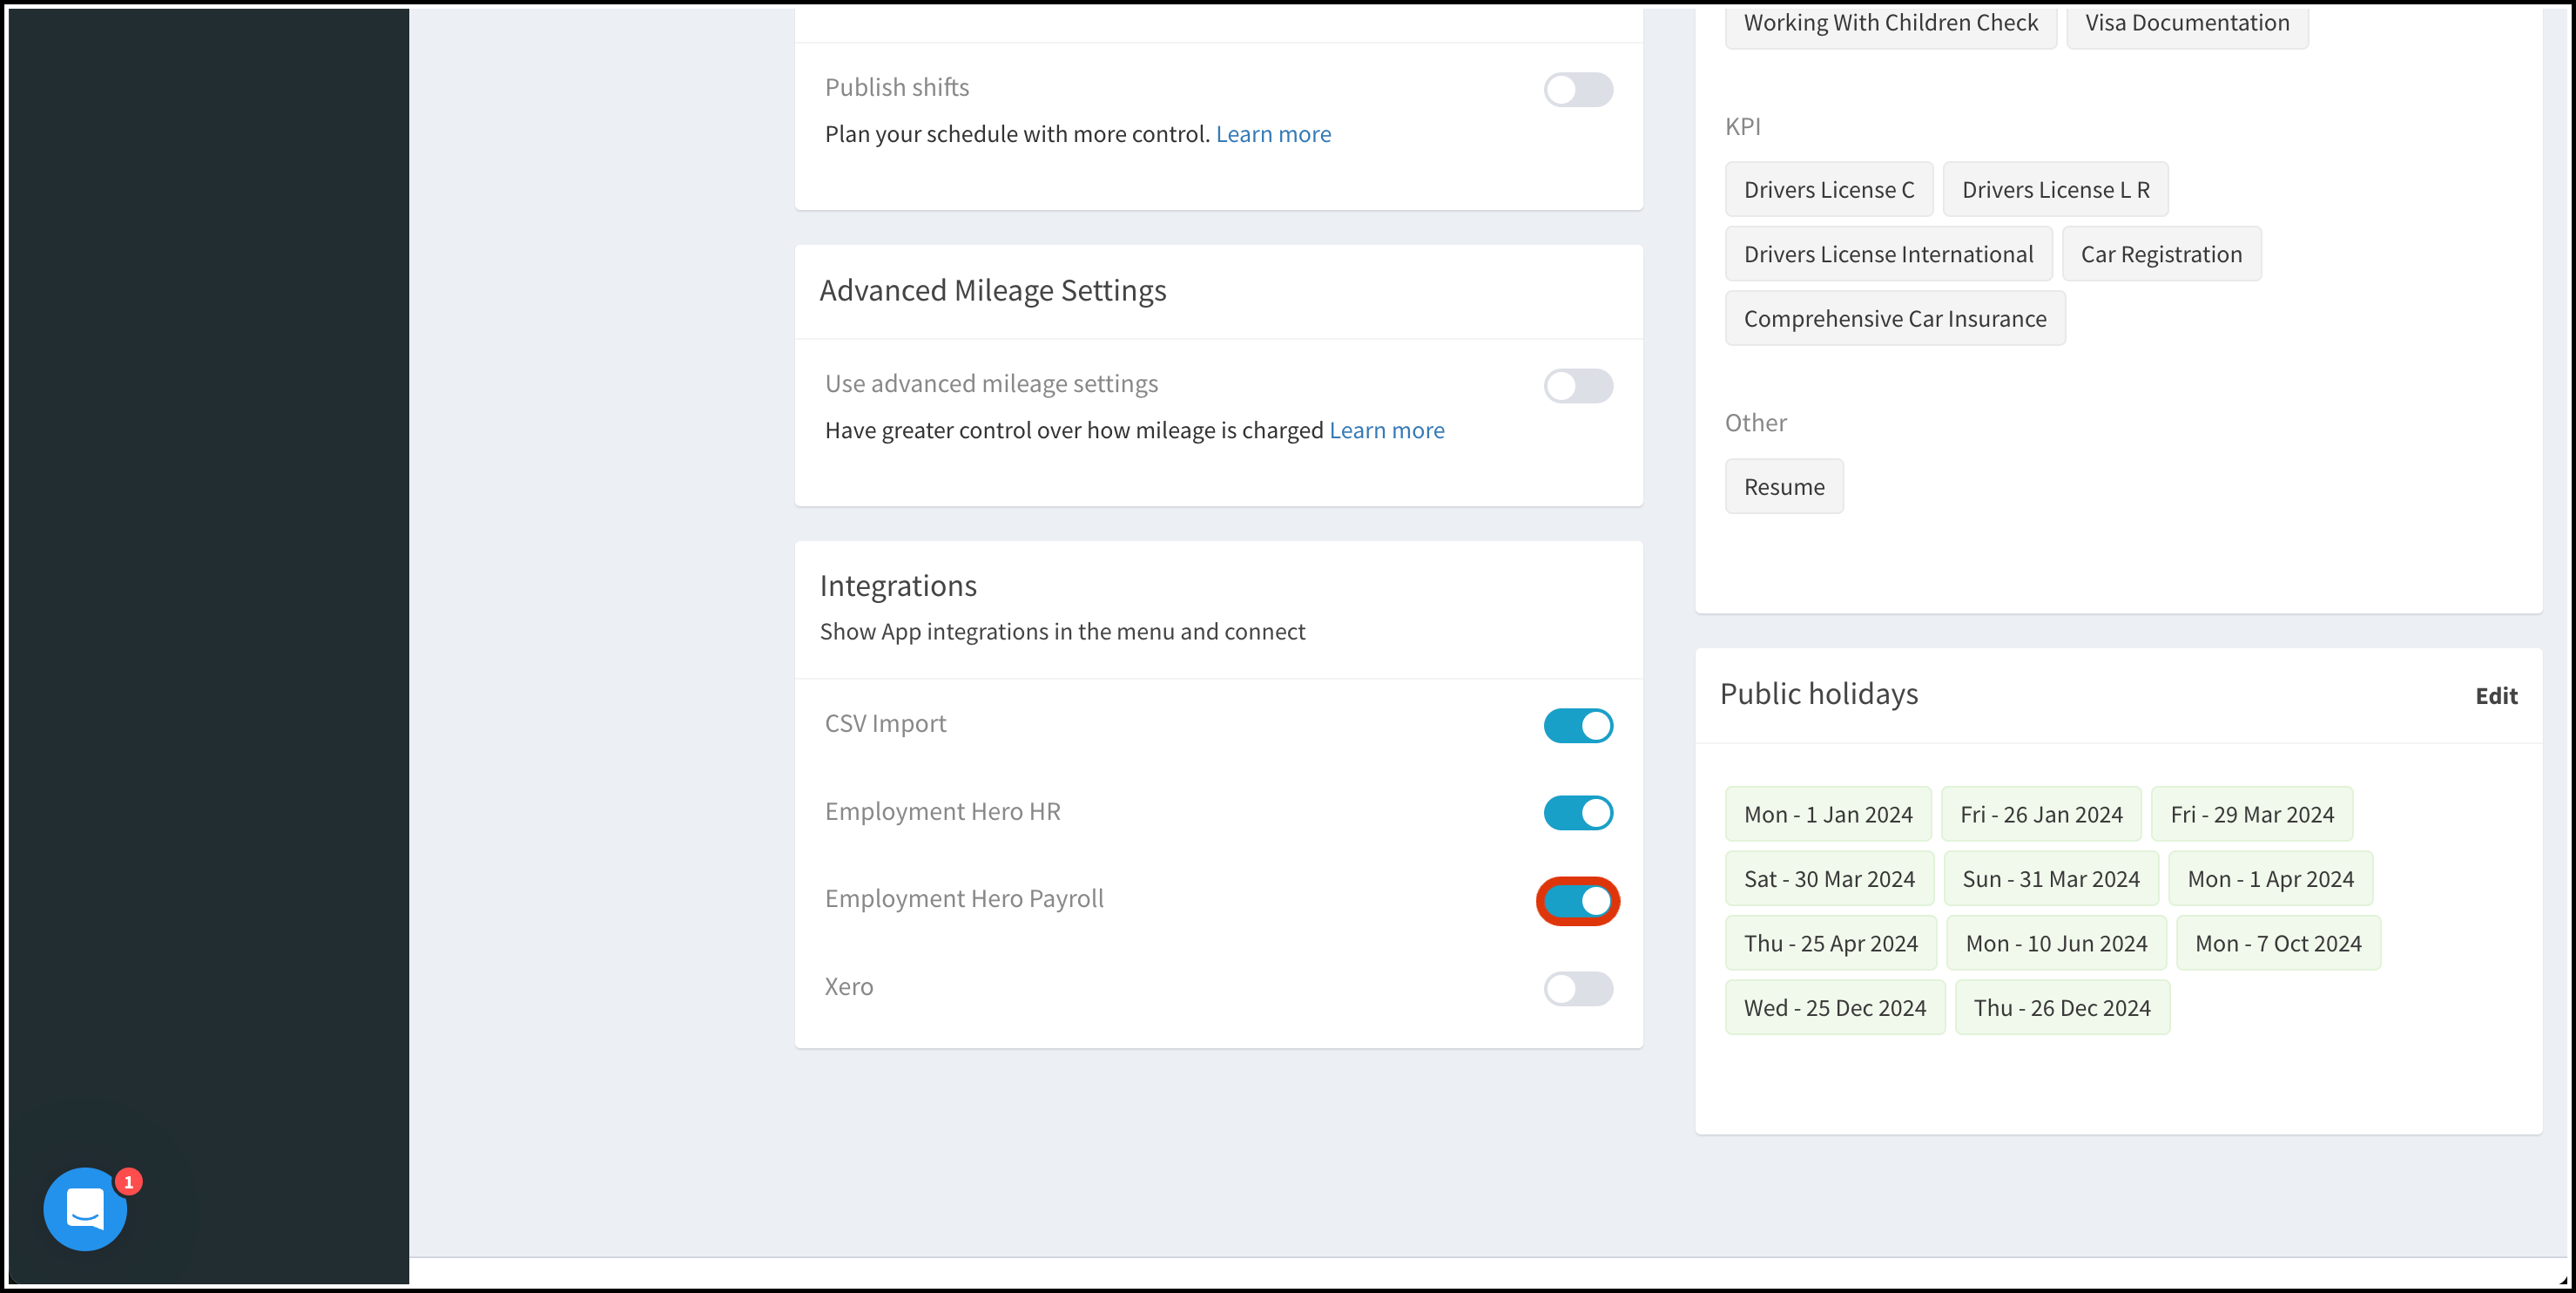Viewport: 2576px width, 1293px height.
Task: Click the Thu - 25 Apr 2024 holiday
Action: [x=1830, y=943]
